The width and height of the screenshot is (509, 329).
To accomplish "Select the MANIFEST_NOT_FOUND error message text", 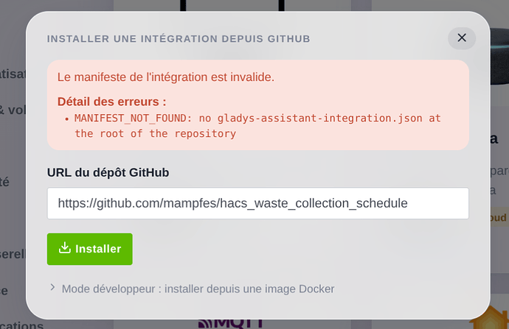I will click(257, 126).
